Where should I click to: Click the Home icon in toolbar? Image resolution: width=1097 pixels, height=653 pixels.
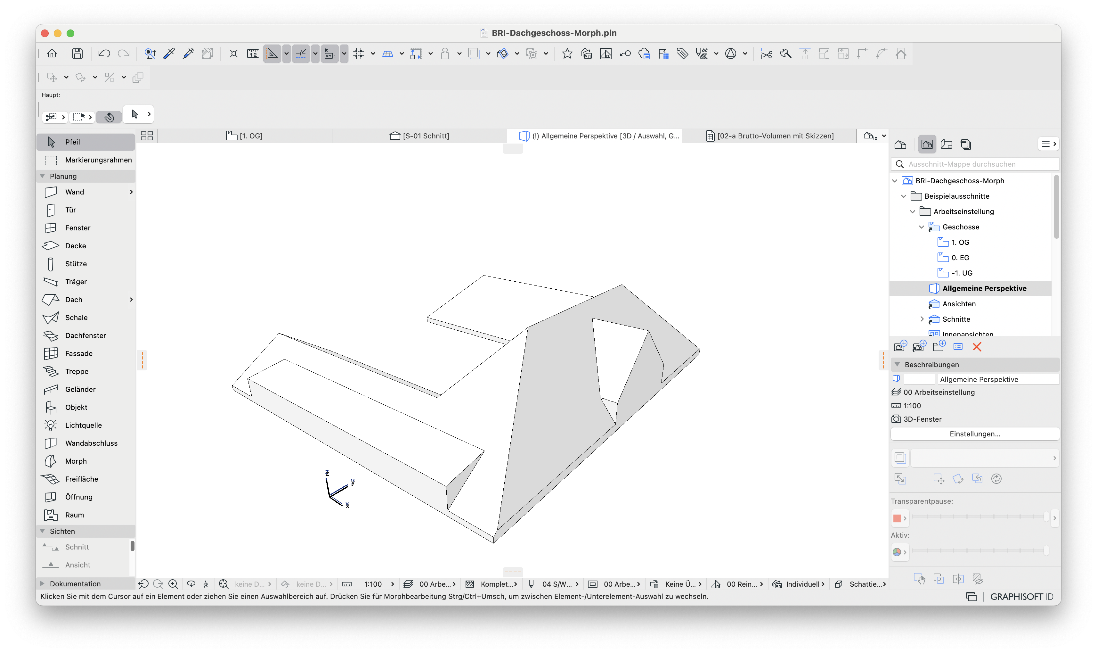point(52,54)
